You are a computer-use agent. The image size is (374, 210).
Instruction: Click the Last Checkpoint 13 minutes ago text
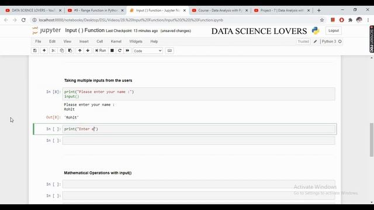pos(131,31)
